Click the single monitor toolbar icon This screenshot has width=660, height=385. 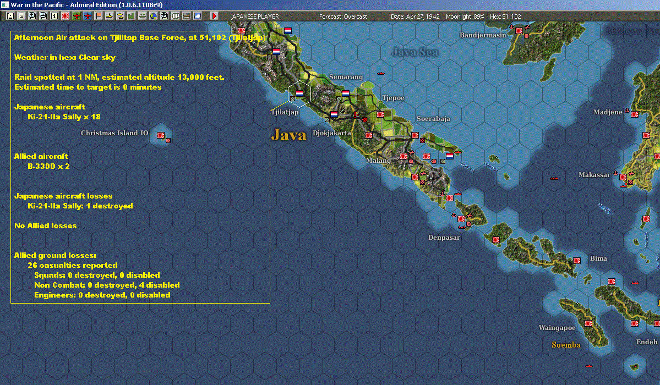(32, 16)
